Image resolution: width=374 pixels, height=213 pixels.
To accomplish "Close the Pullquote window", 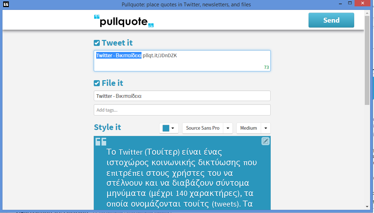I will click(363, 3).
